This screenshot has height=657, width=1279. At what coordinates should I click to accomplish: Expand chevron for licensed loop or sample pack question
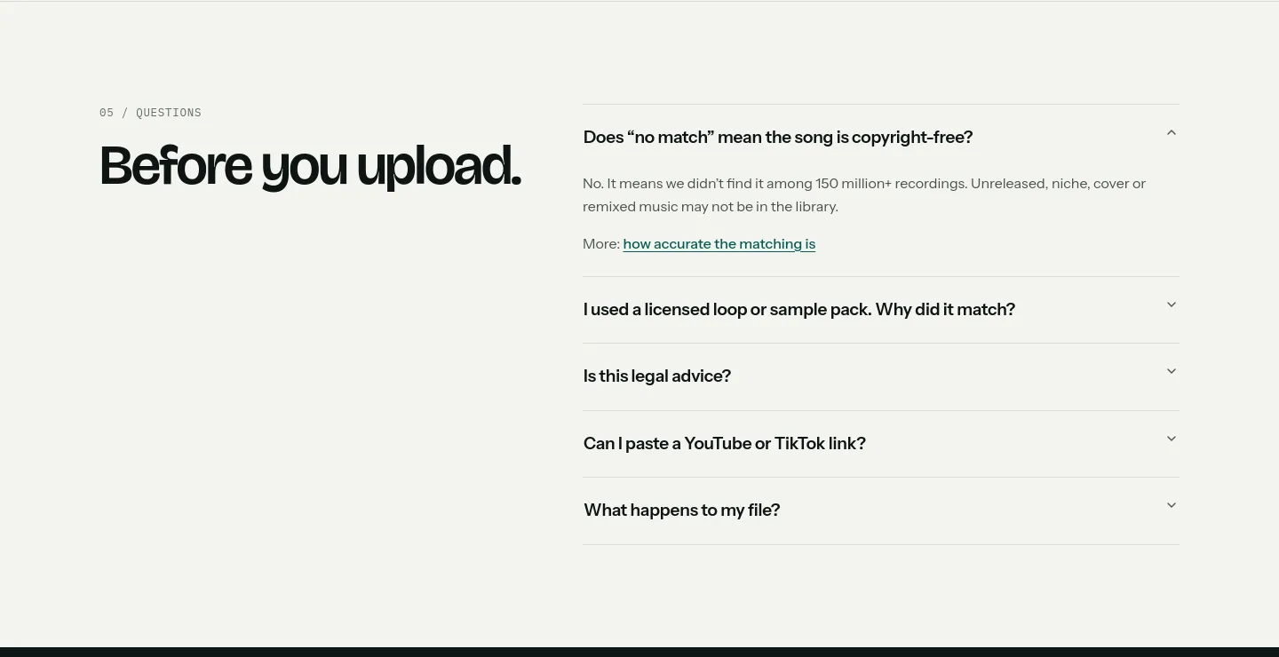point(1171,305)
